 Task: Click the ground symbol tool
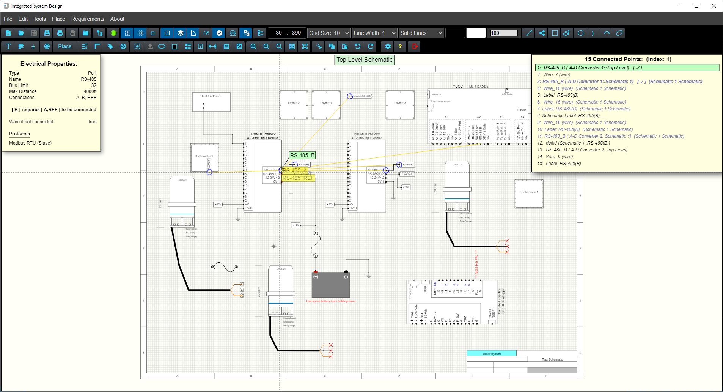click(x=33, y=46)
